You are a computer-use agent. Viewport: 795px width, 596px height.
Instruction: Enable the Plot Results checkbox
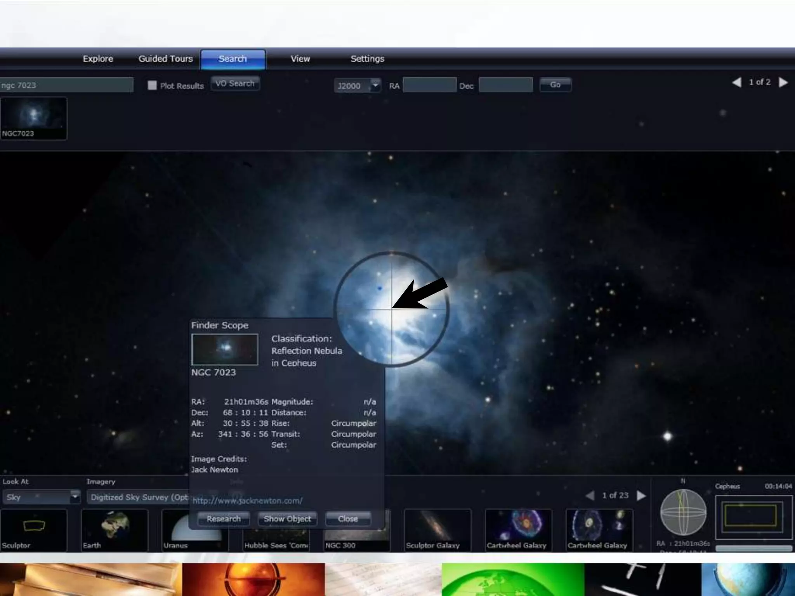152,85
